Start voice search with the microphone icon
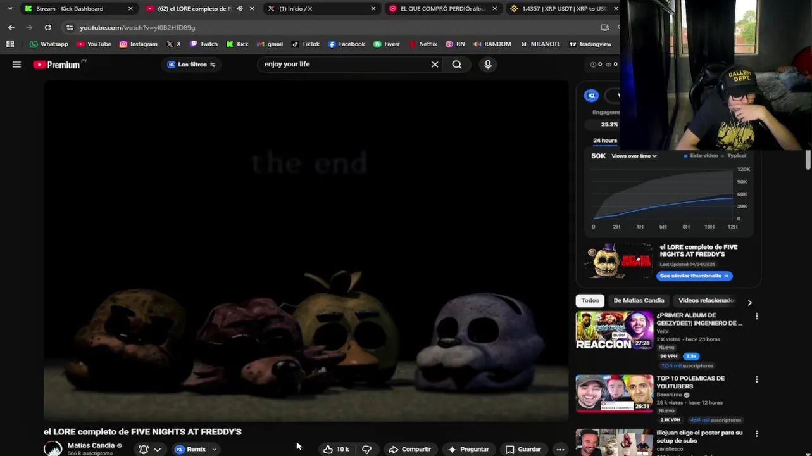 [488, 65]
